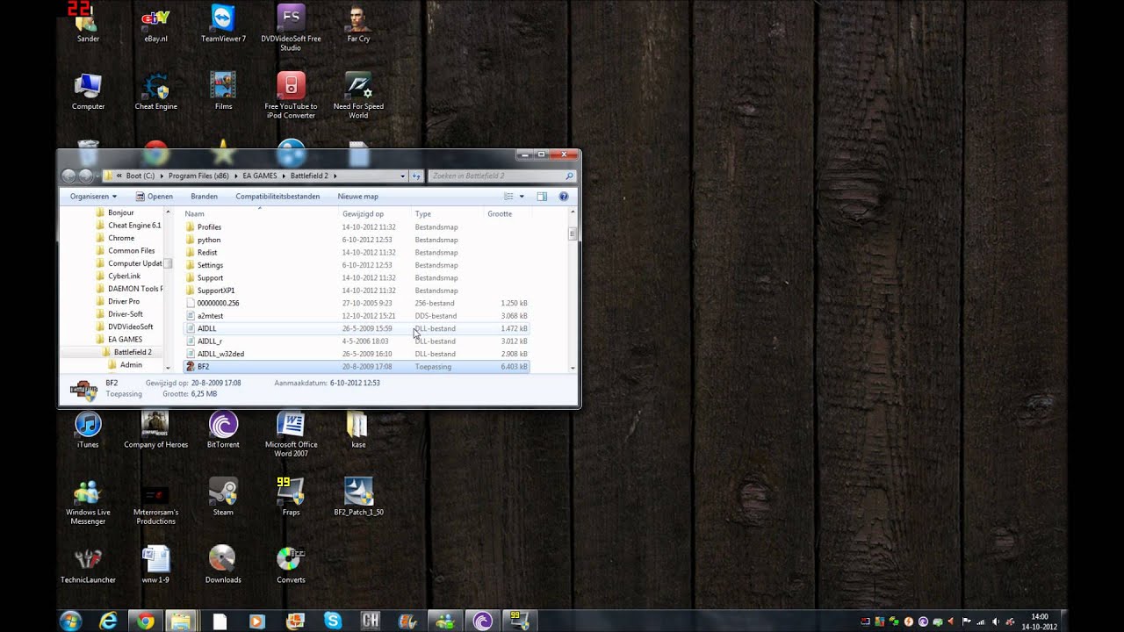This screenshot has width=1124, height=632.
Task: Open the Downloads desktop shortcut
Action: [x=223, y=564]
